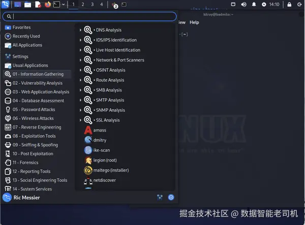Open the SNMP Analysis magnifier icon
Viewport: 305px width, 225px height.
[x=88, y=110]
